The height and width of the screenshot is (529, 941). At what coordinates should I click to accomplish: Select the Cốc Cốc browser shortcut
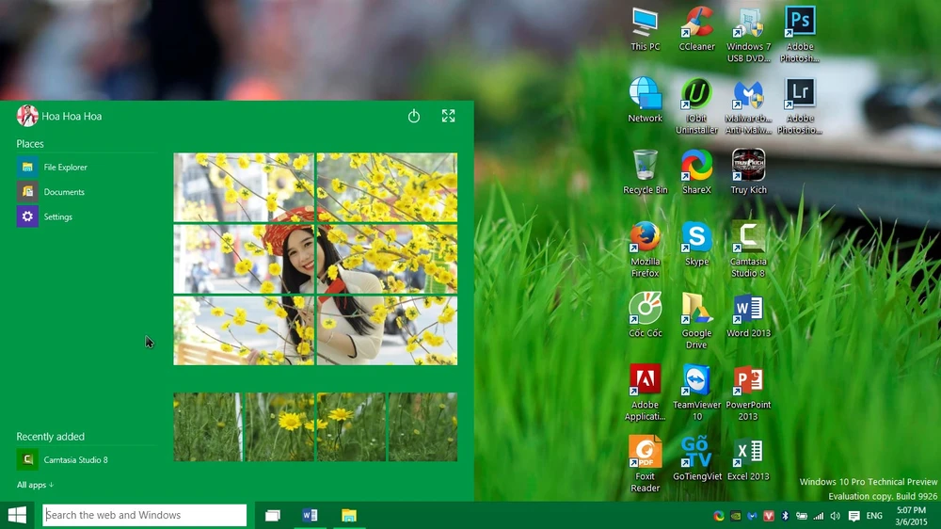pos(646,315)
